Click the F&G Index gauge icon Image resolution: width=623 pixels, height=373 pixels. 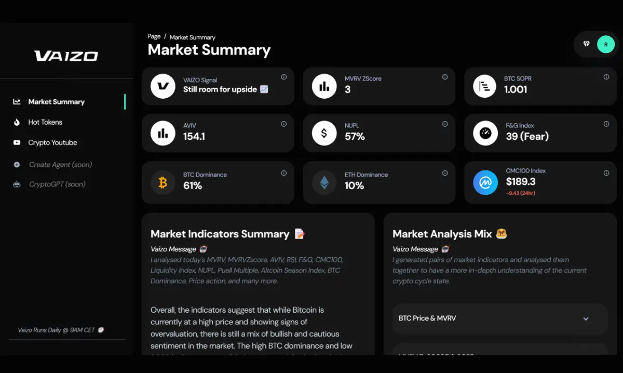[x=485, y=134]
